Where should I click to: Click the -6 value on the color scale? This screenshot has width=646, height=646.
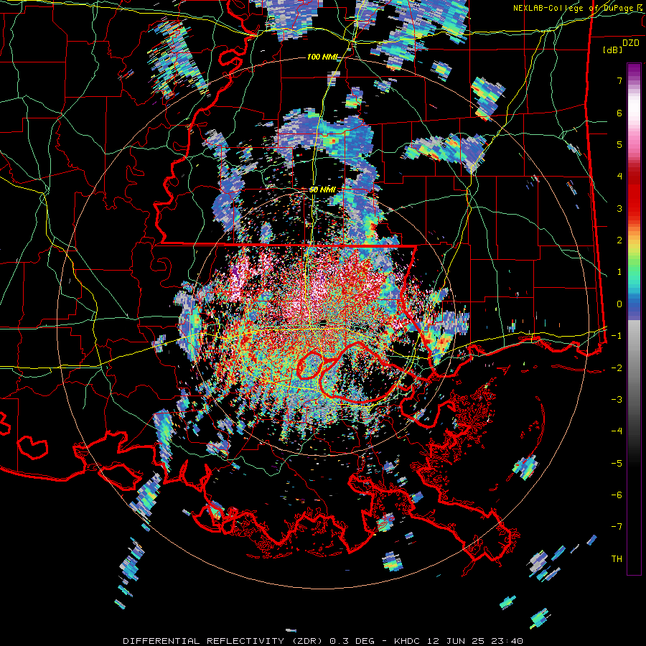[x=617, y=495]
